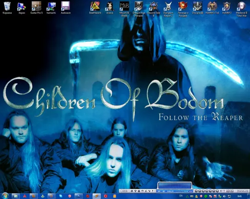Click the media player seek bar display
This screenshot has width=250, height=199.
click(175, 191)
